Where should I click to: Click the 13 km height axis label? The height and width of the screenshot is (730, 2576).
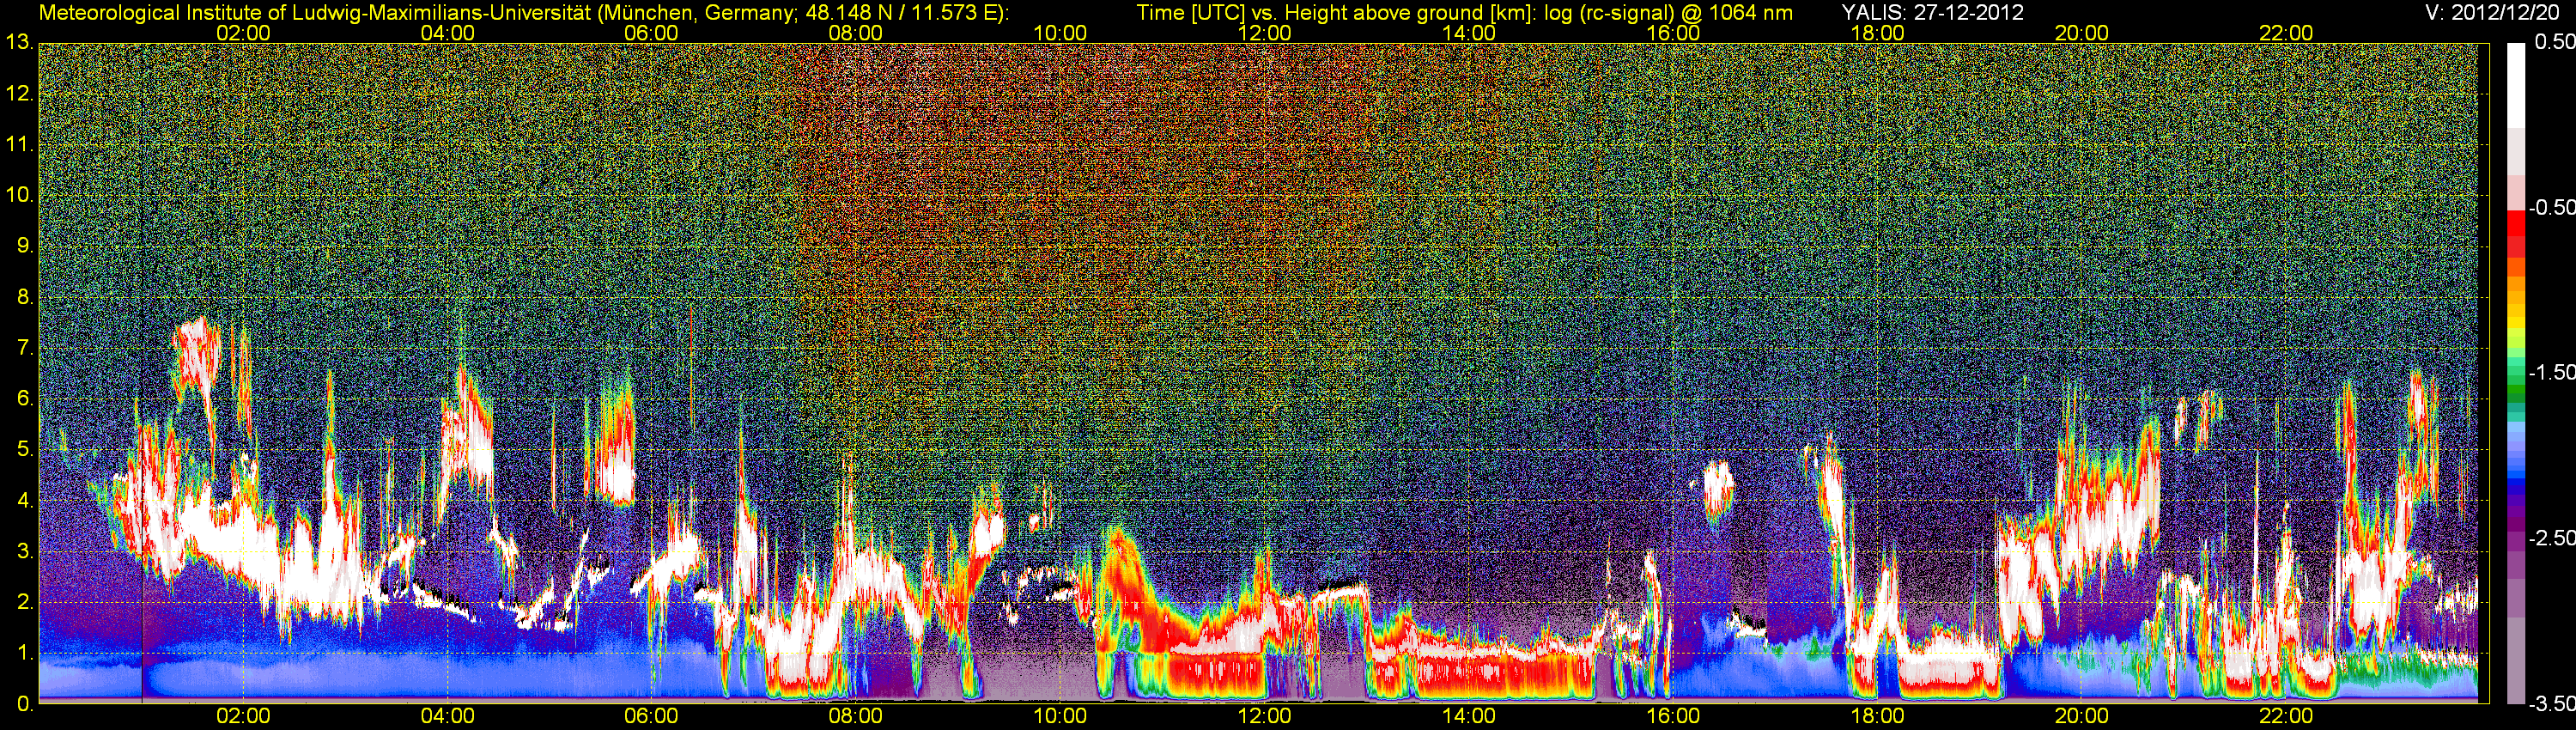click(18, 43)
